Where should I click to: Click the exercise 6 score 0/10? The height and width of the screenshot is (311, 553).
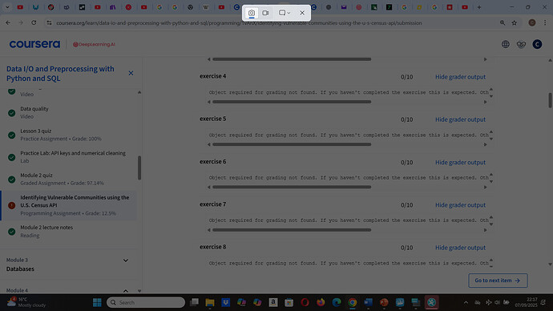(406, 162)
